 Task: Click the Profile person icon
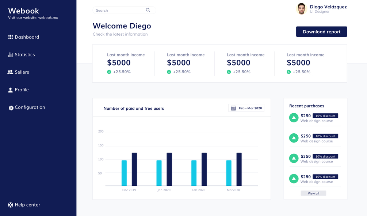click(10, 90)
